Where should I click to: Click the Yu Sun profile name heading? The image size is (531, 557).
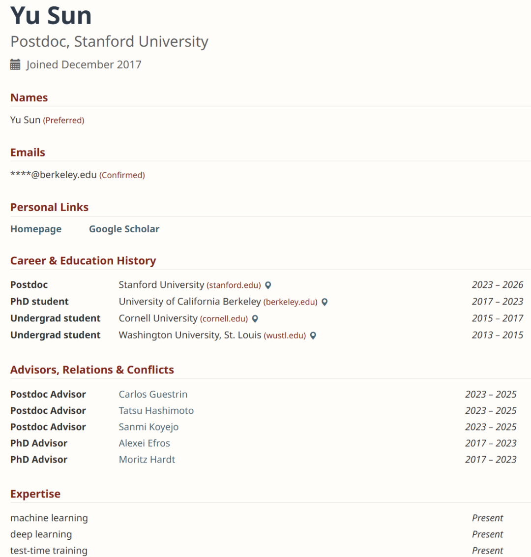tap(51, 16)
